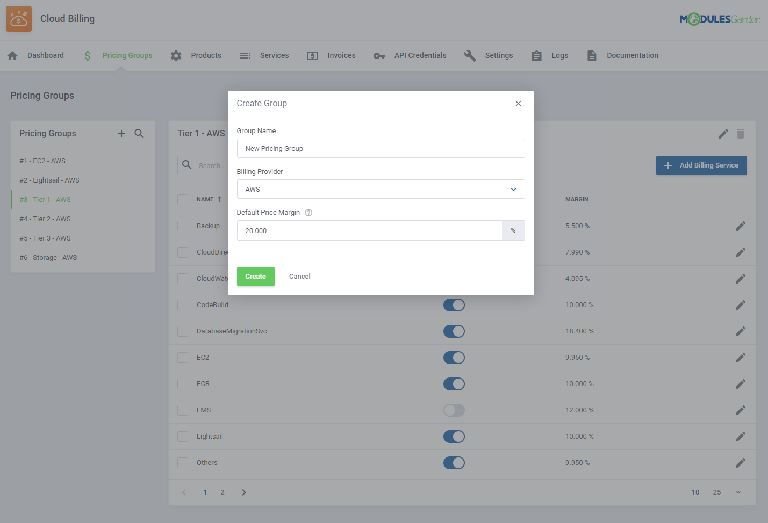Click the Products gear icon
The width and height of the screenshot is (768, 523).
tap(176, 56)
